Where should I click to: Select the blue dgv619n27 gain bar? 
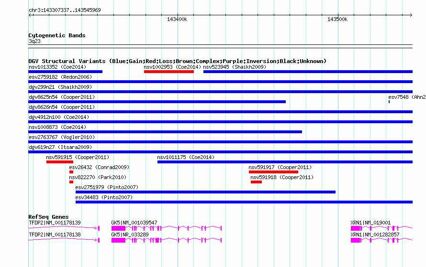(x=220, y=152)
